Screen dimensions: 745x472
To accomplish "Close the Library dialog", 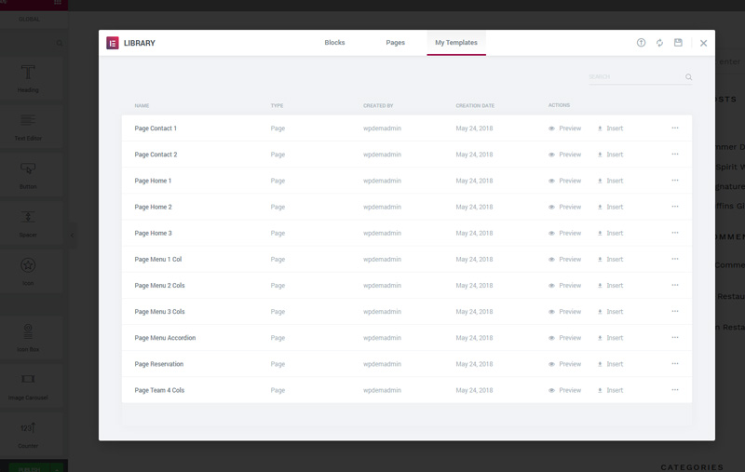I will click(x=703, y=43).
